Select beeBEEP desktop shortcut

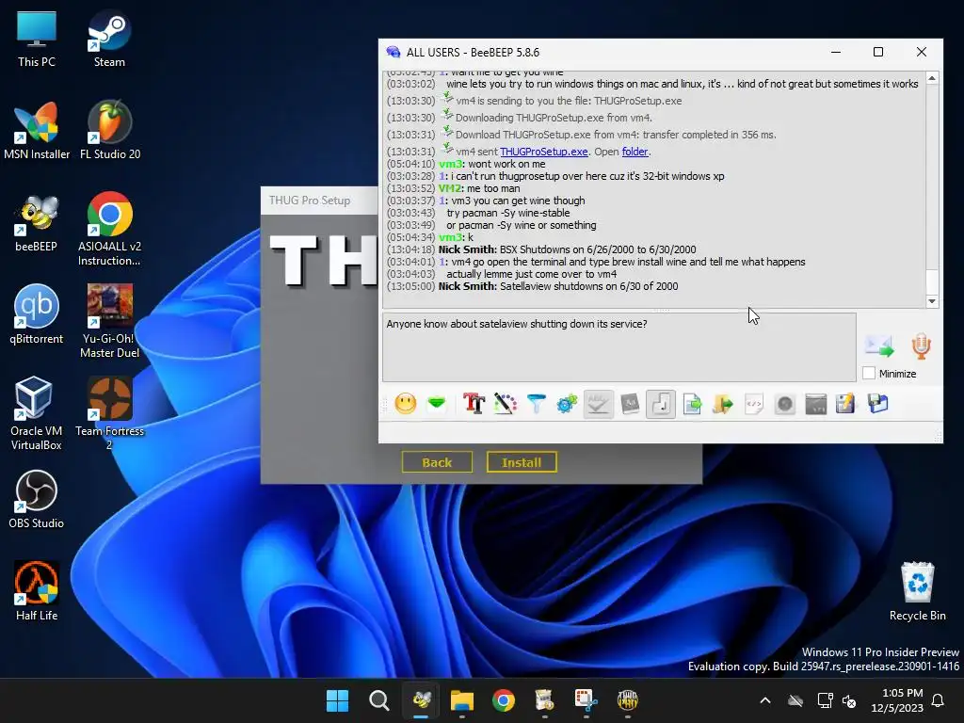(x=37, y=224)
